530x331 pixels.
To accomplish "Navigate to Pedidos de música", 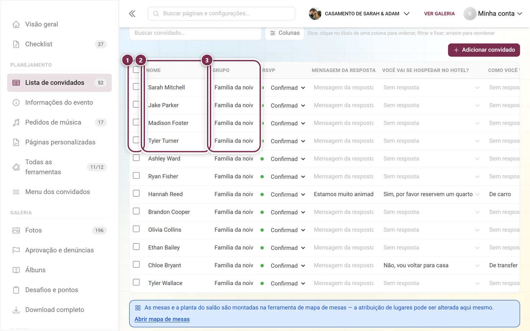I will point(59,122).
